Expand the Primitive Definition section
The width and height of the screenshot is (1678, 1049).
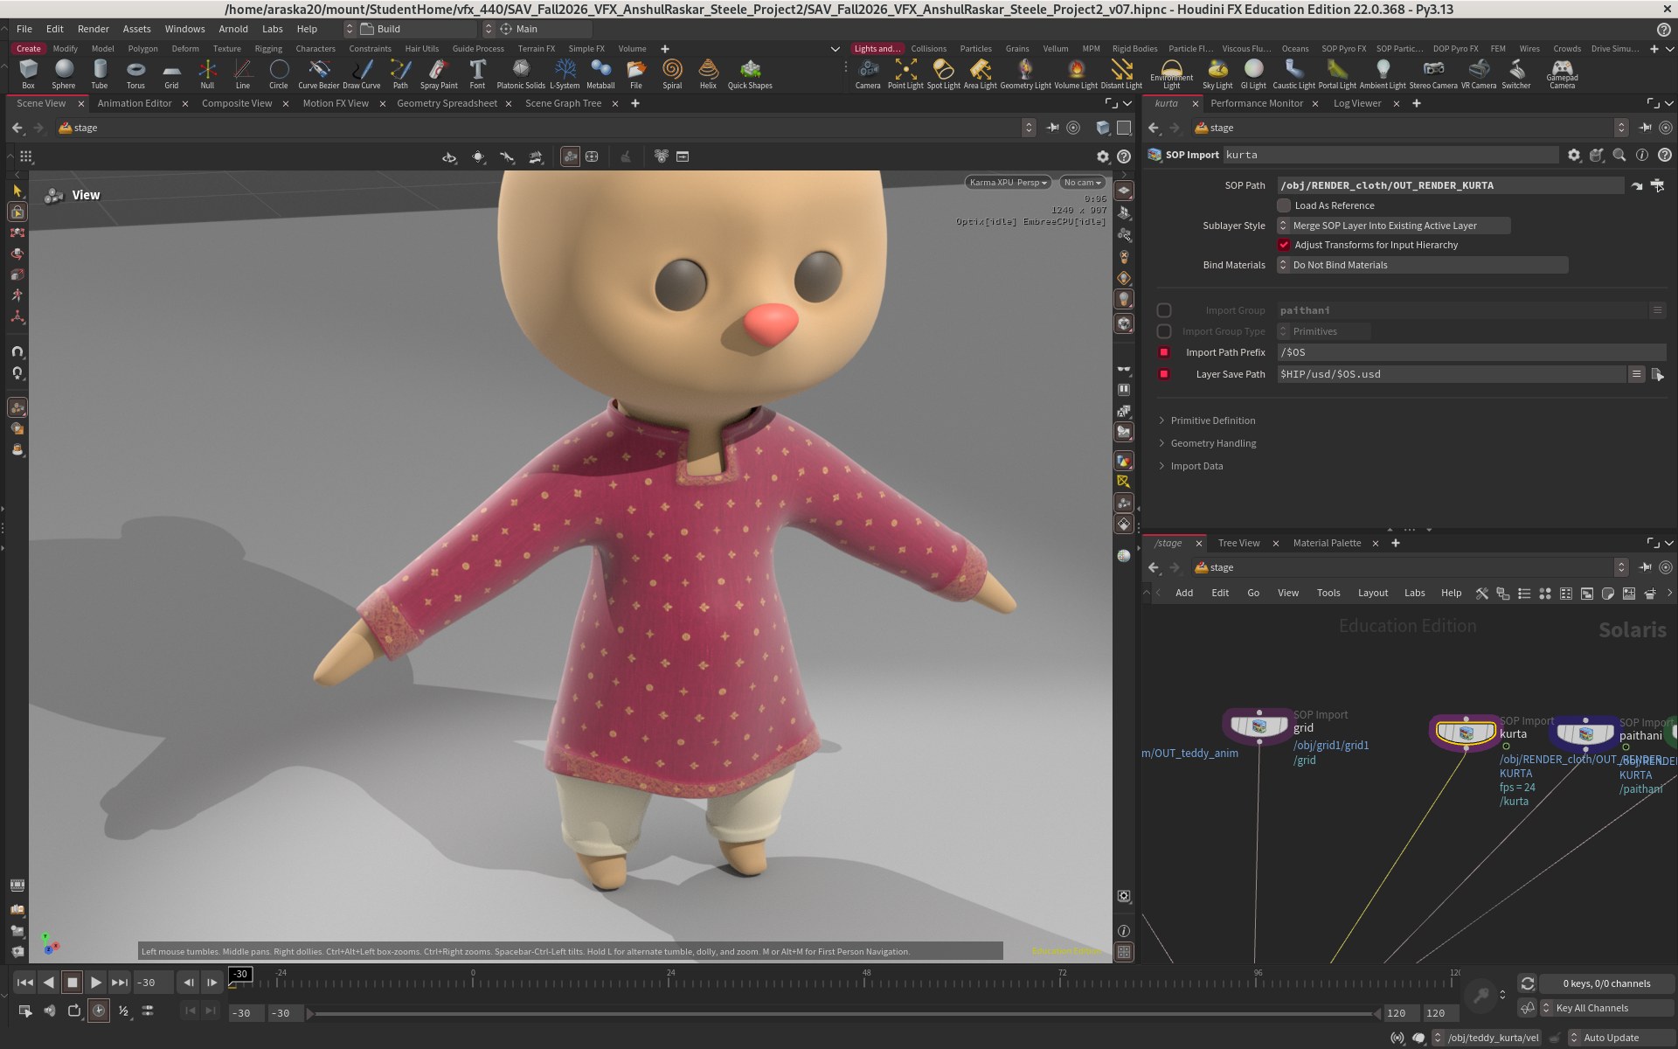click(1212, 420)
